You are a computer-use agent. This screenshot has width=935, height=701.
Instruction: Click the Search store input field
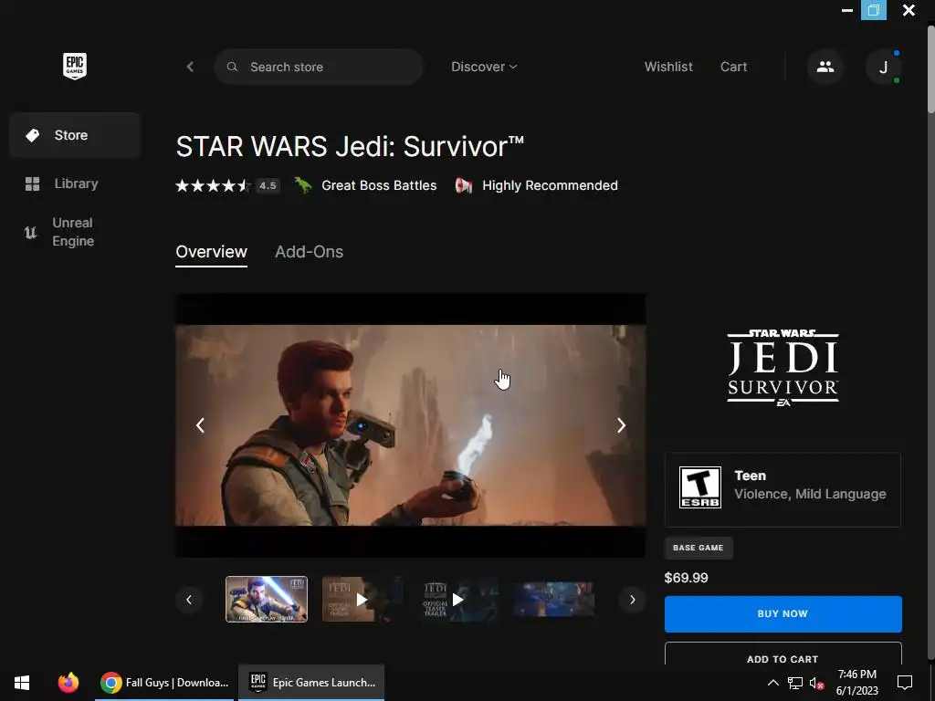click(319, 67)
